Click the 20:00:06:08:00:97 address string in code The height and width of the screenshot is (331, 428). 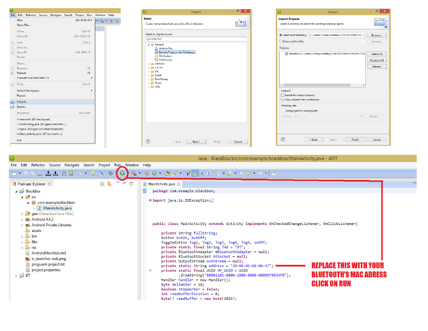pyautogui.click(x=251, y=266)
